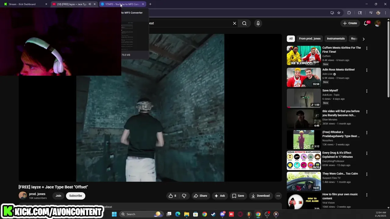This screenshot has height=219, width=390.
Task: Open Adin Ross Meets 6ix9ine thumbnail
Action: coord(304,77)
